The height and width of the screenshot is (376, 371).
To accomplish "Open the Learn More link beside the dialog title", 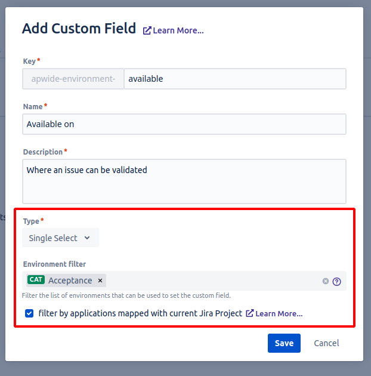I will click(178, 30).
